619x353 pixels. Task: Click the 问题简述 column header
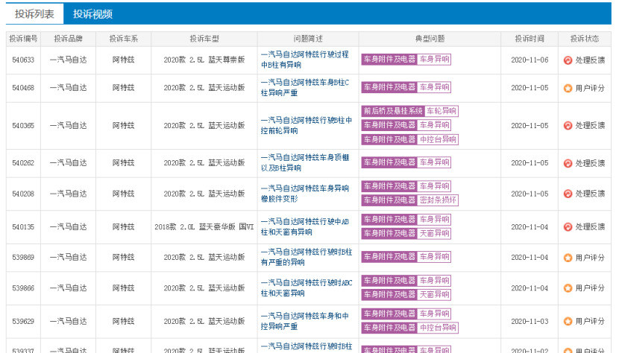[308, 39]
